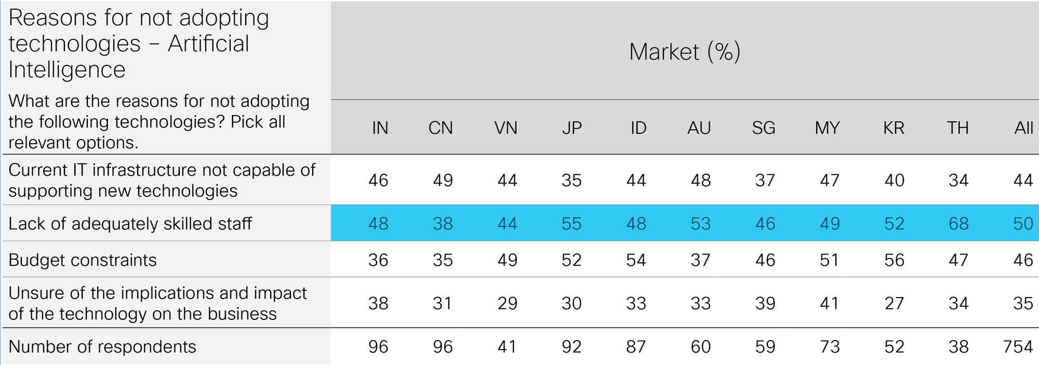Click the TH column header
The image size is (1039, 365).
[x=957, y=128]
